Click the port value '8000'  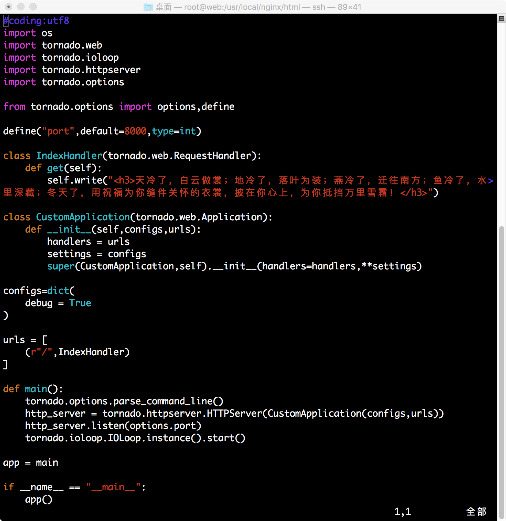click(135, 131)
